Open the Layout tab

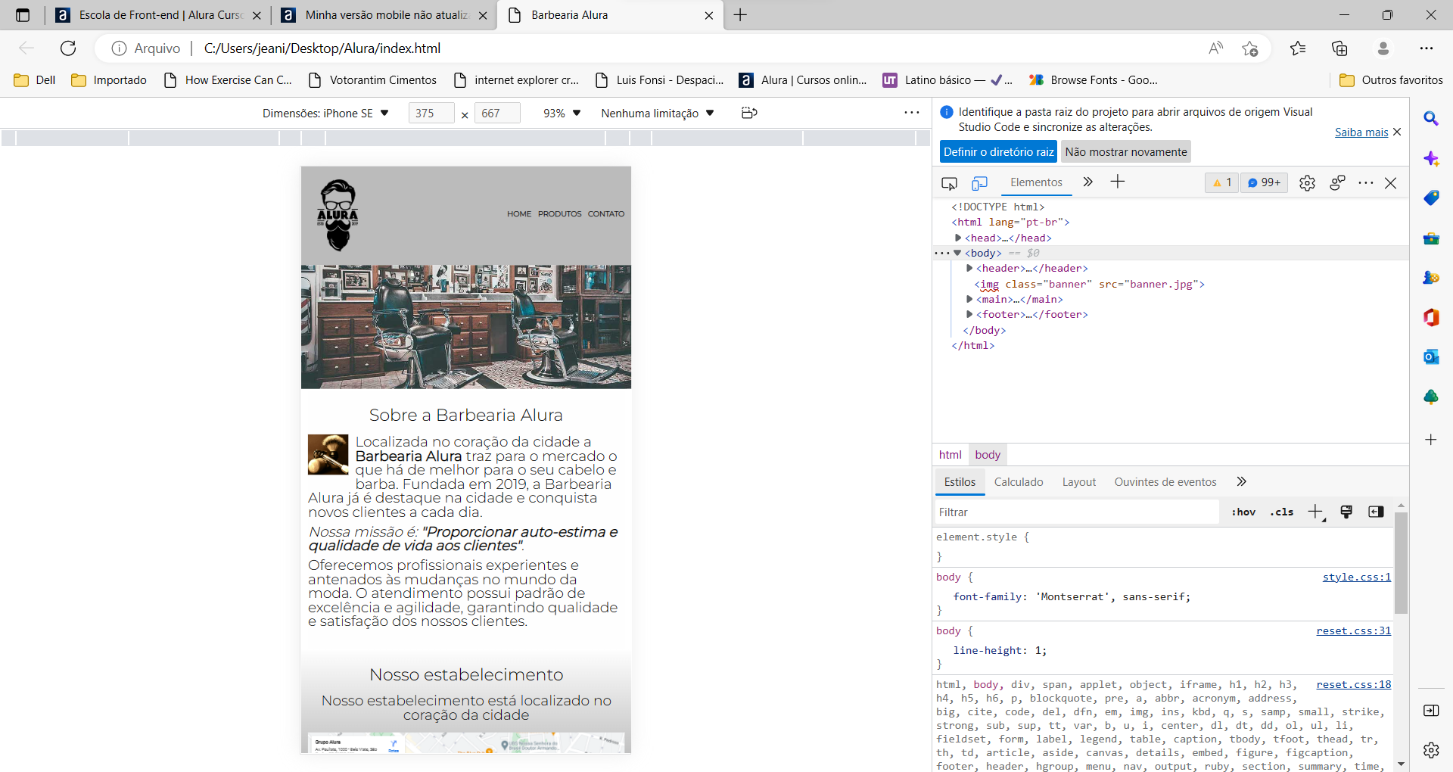click(x=1078, y=482)
